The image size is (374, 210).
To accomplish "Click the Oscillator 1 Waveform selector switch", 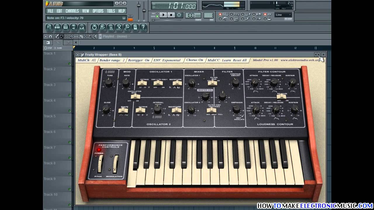I will pyautogui.click(x=177, y=83).
